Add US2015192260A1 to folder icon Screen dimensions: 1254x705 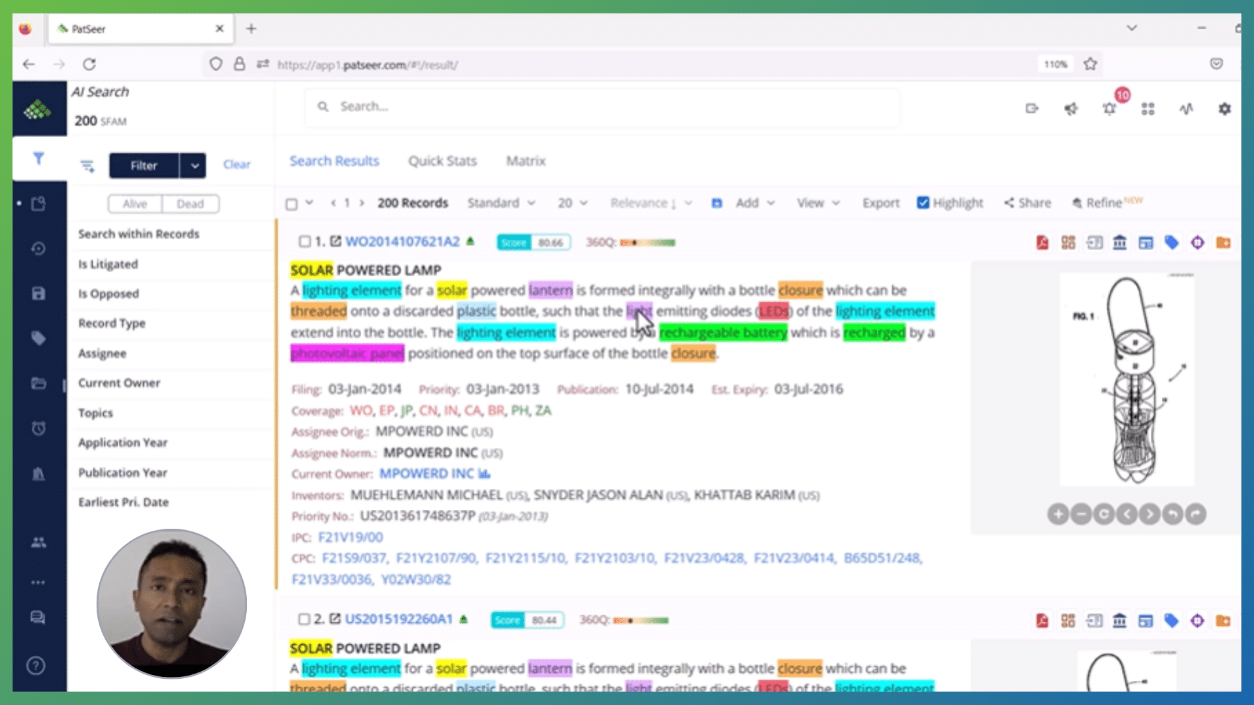click(x=1223, y=621)
